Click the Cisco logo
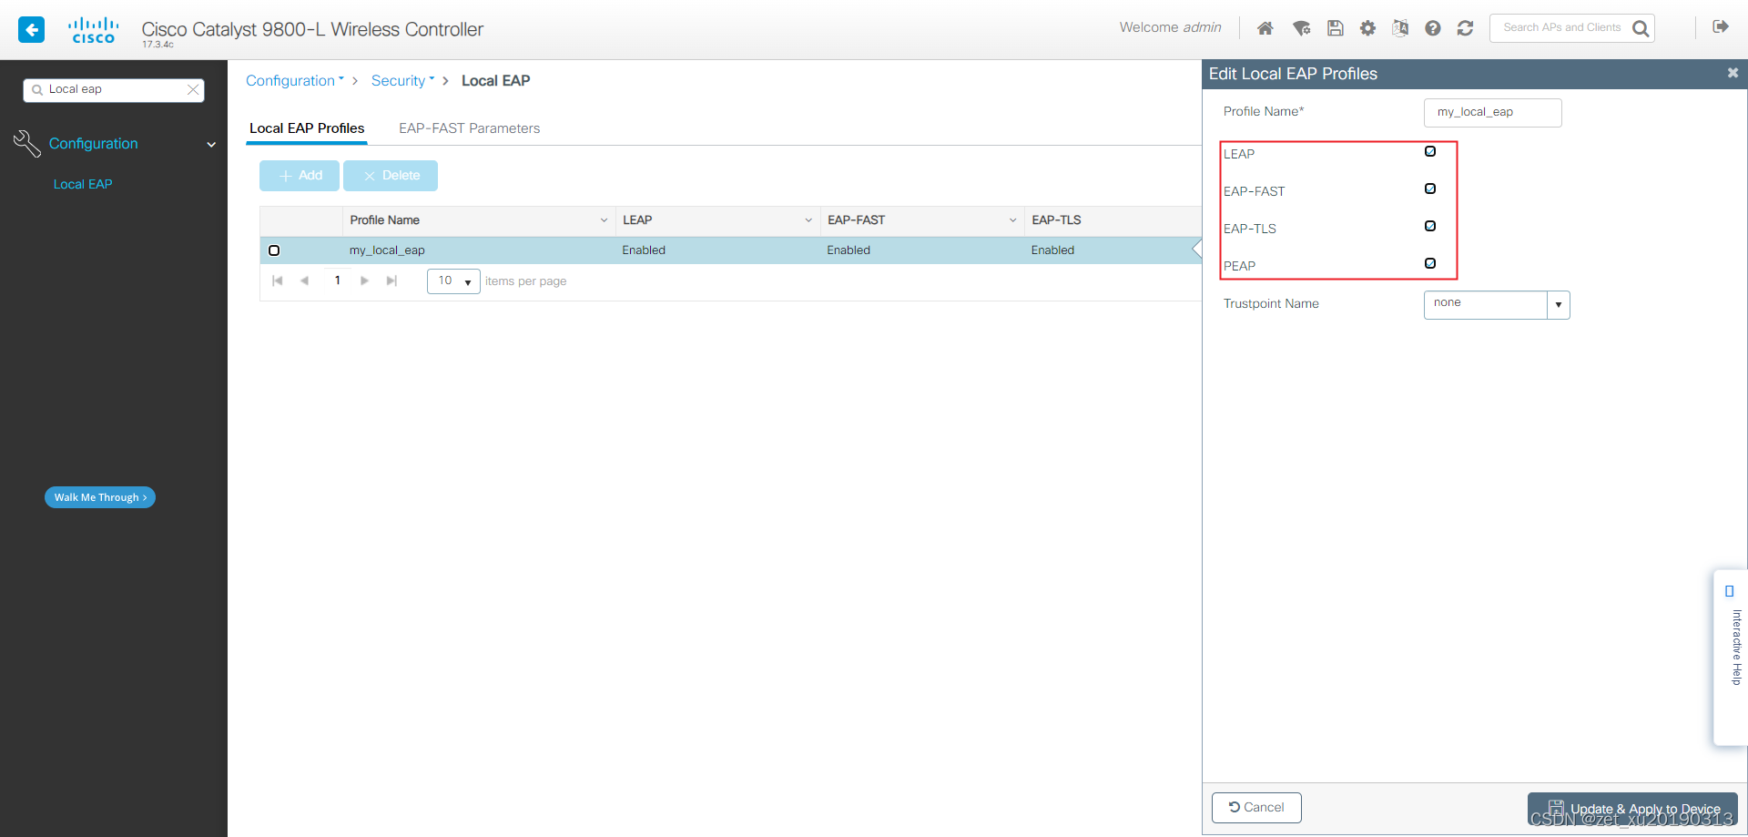1748x837 pixels. pyautogui.click(x=94, y=30)
